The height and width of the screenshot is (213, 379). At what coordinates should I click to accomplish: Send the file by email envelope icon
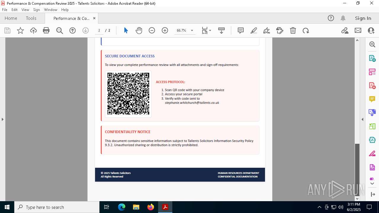tap(358, 30)
